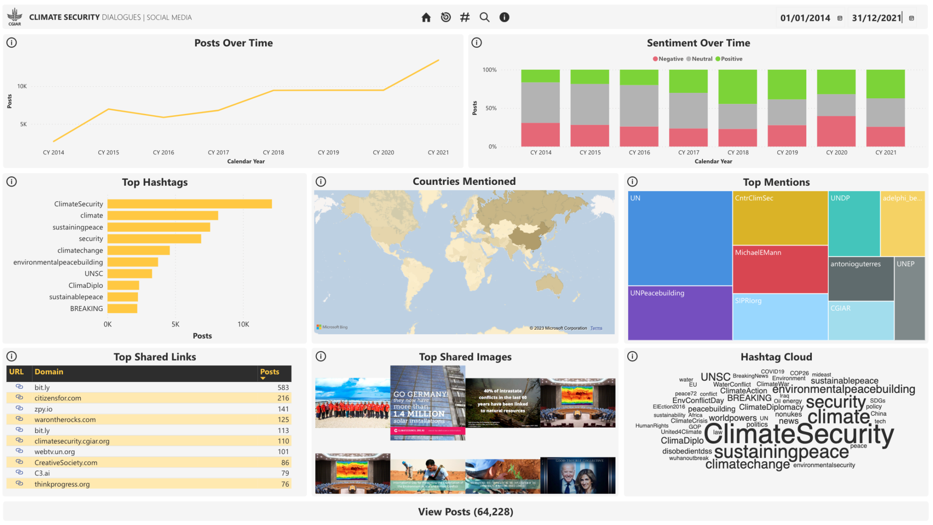Sort table by Posts column header
The width and height of the screenshot is (933, 525).
270,372
